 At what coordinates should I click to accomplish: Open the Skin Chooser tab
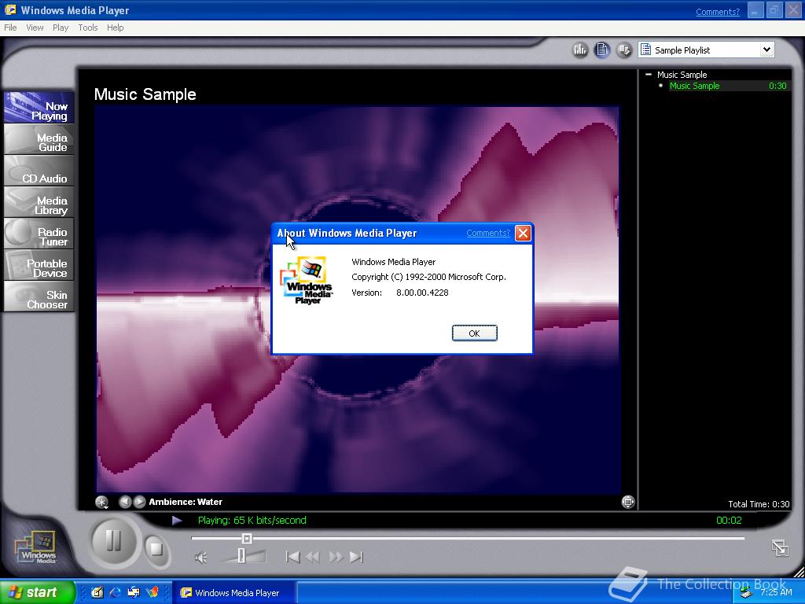point(39,296)
